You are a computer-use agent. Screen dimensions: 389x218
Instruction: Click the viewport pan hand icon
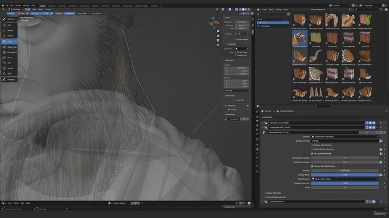pyautogui.click(x=218, y=36)
